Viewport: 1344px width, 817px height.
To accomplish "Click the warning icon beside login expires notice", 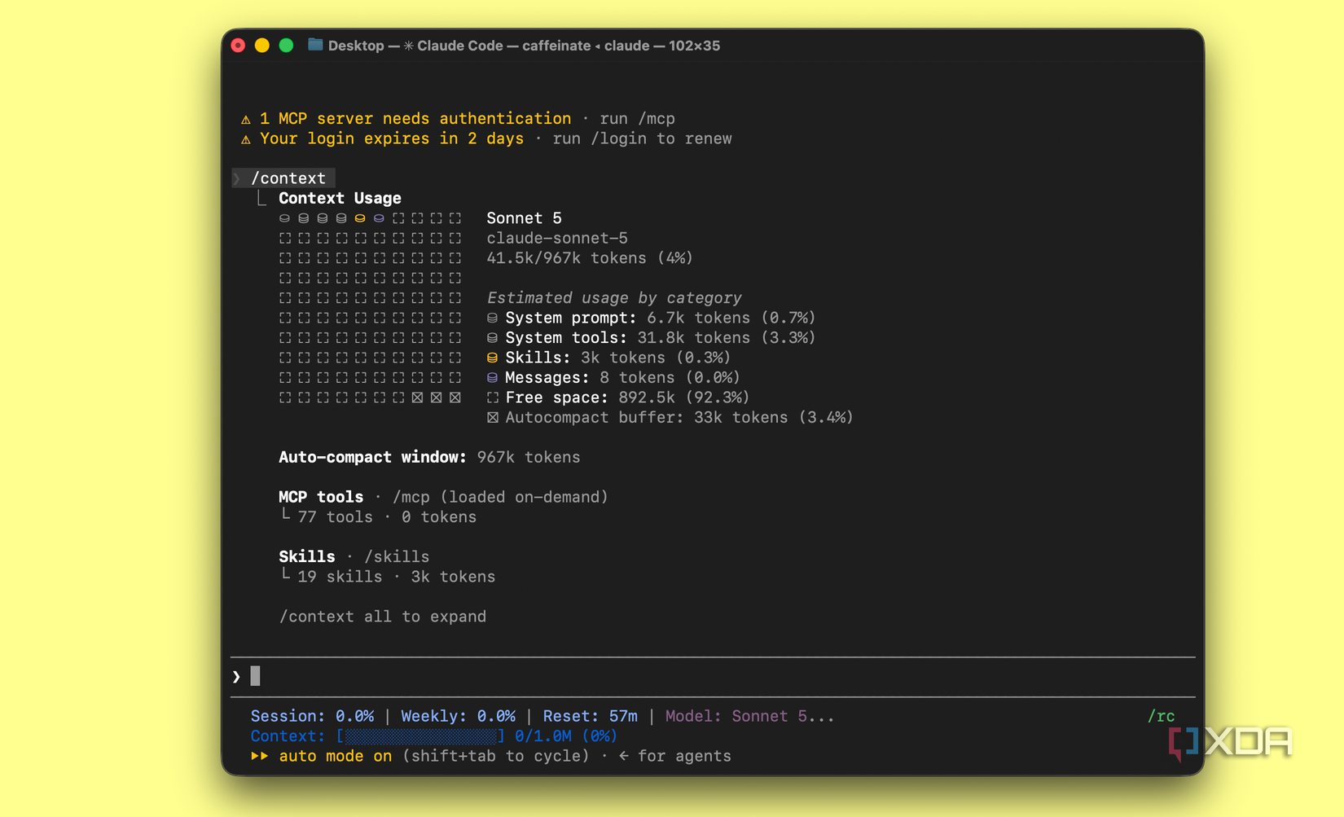I will tap(246, 139).
